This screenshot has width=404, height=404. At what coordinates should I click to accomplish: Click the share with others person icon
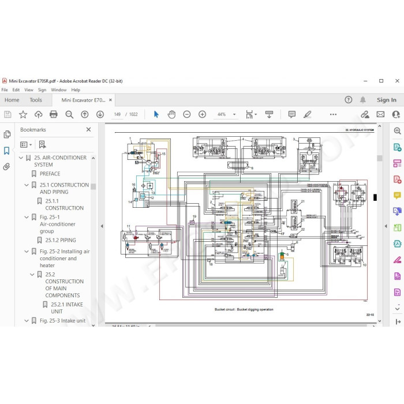coord(396,114)
